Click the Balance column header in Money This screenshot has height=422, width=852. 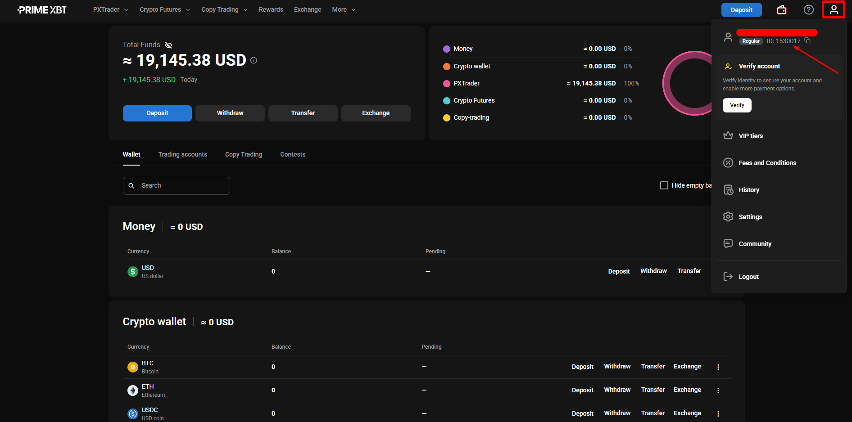(x=281, y=251)
